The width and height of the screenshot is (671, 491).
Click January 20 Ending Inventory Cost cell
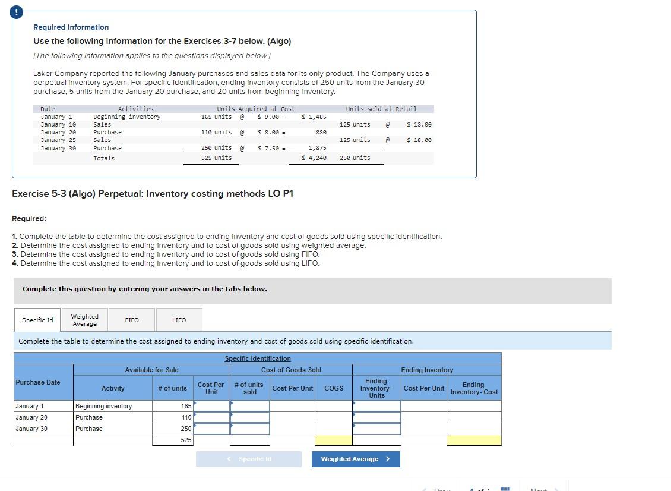pos(474,417)
